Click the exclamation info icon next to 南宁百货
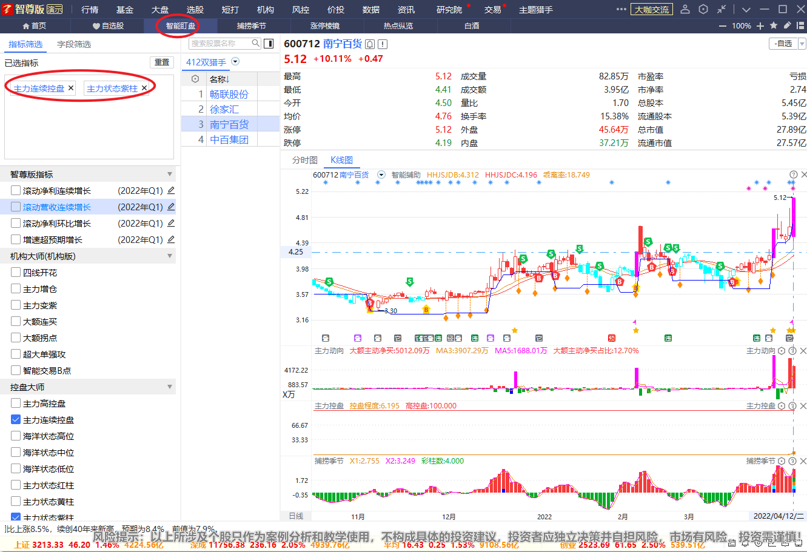 coord(382,44)
